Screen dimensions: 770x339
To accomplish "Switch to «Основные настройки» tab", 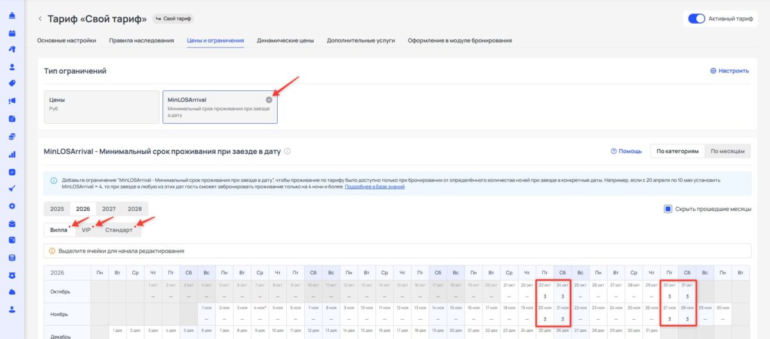I will [x=67, y=40].
